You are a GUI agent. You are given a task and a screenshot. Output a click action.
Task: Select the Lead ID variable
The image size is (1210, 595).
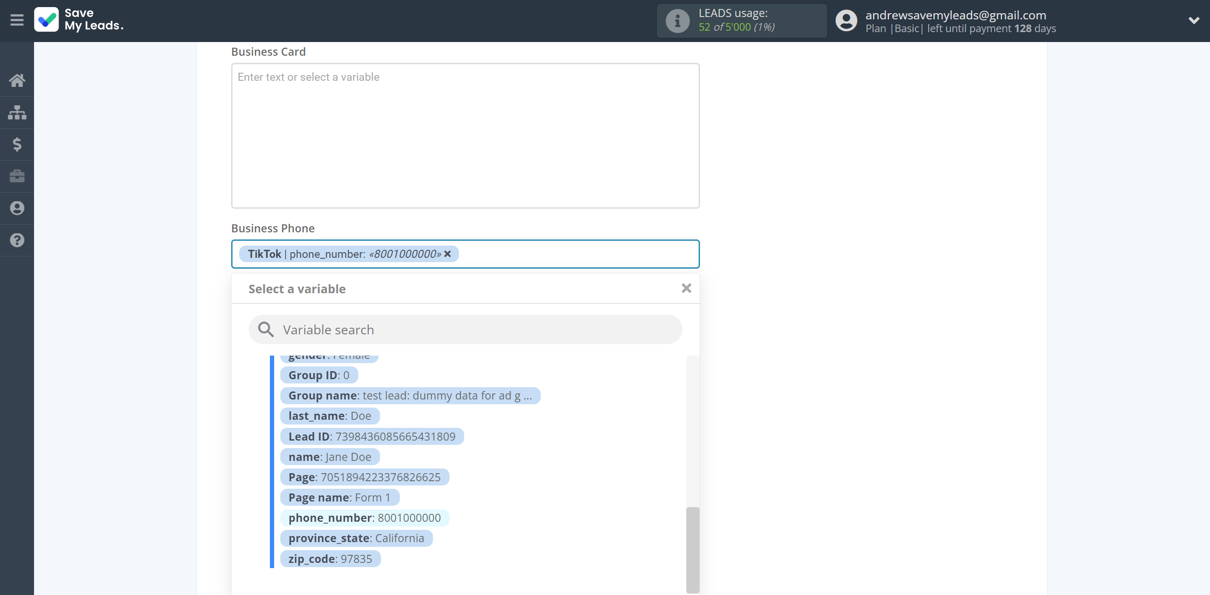(372, 437)
